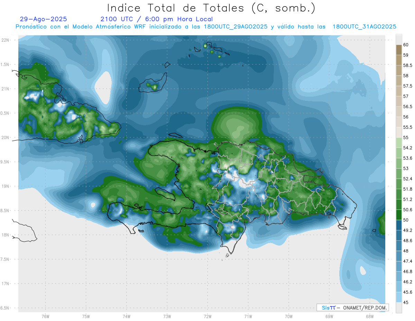The height and width of the screenshot is (321, 415).
Task: Click the legend value "45"
Action: (x=406, y=302)
